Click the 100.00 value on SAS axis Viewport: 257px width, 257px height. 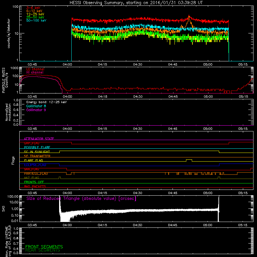(13, 196)
